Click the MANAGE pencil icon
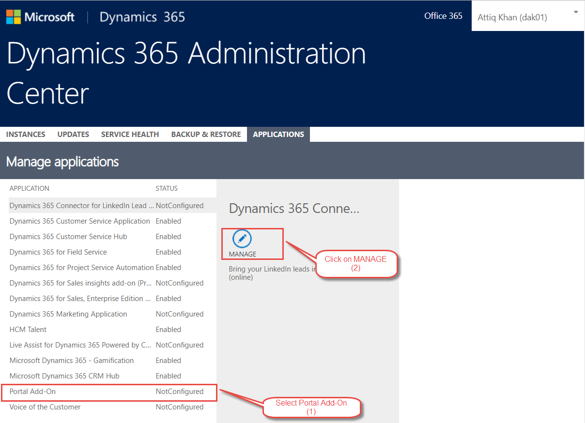Image resolution: width=585 pixels, height=423 pixels. click(x=242, y=239)
